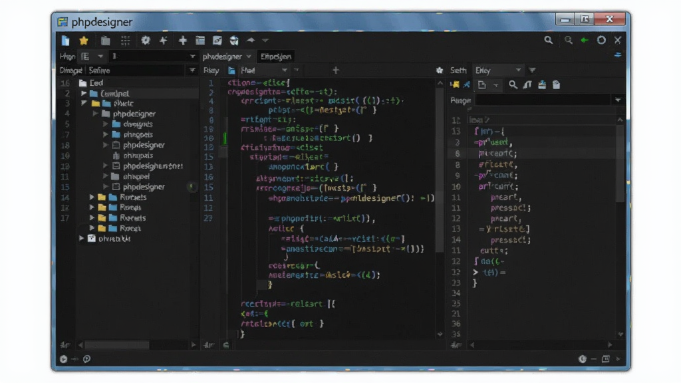
Task: Click the plus icon in the main toolbar
Action: point(182,41)
